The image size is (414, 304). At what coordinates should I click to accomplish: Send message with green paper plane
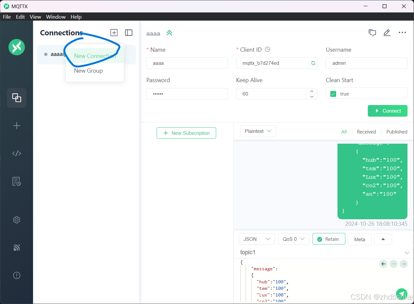[402, 294]
